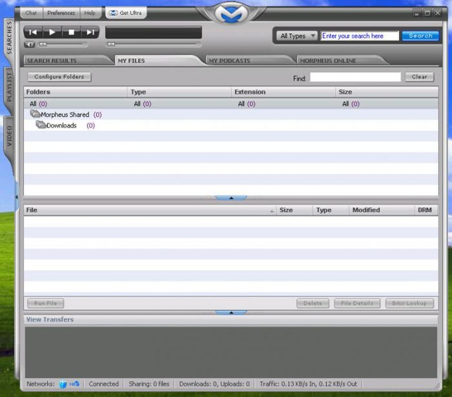Click the search text field

(x=359, y=36)
